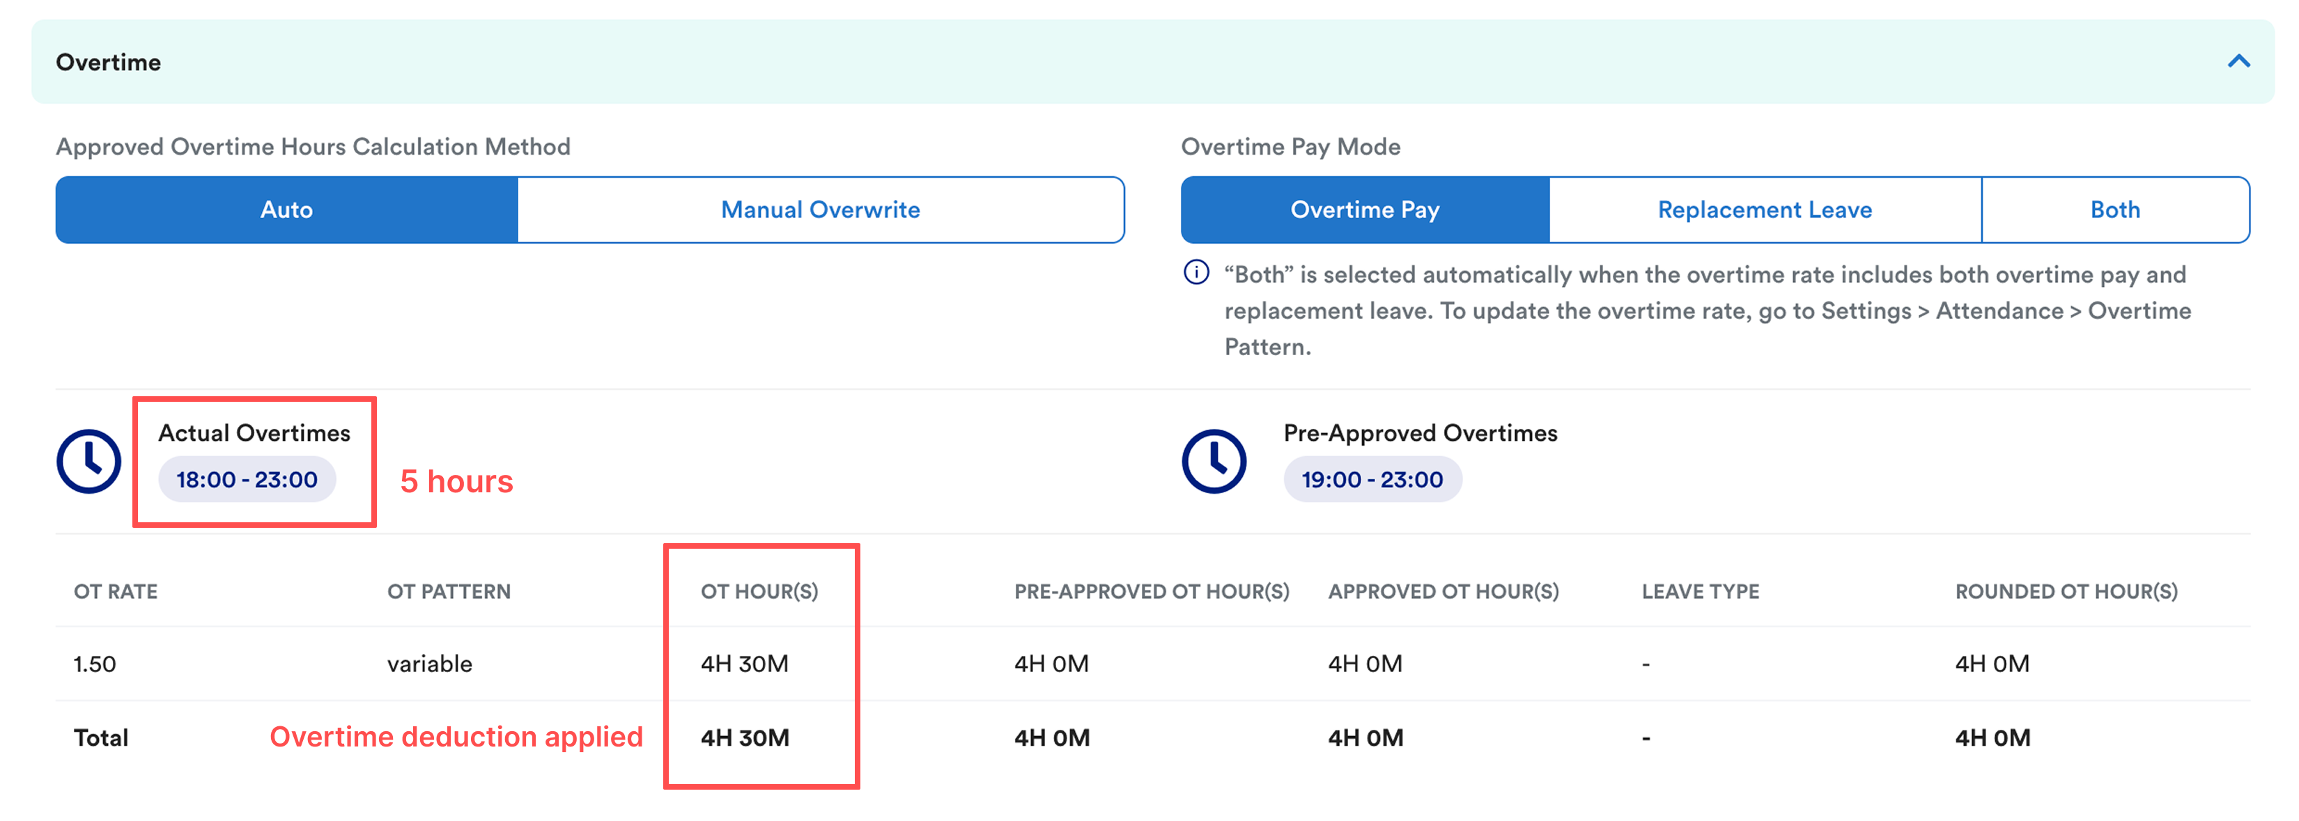The image size is (2299, 821).
Task: Collapse the Overtime section chevron
Action: coord(2238,61)
